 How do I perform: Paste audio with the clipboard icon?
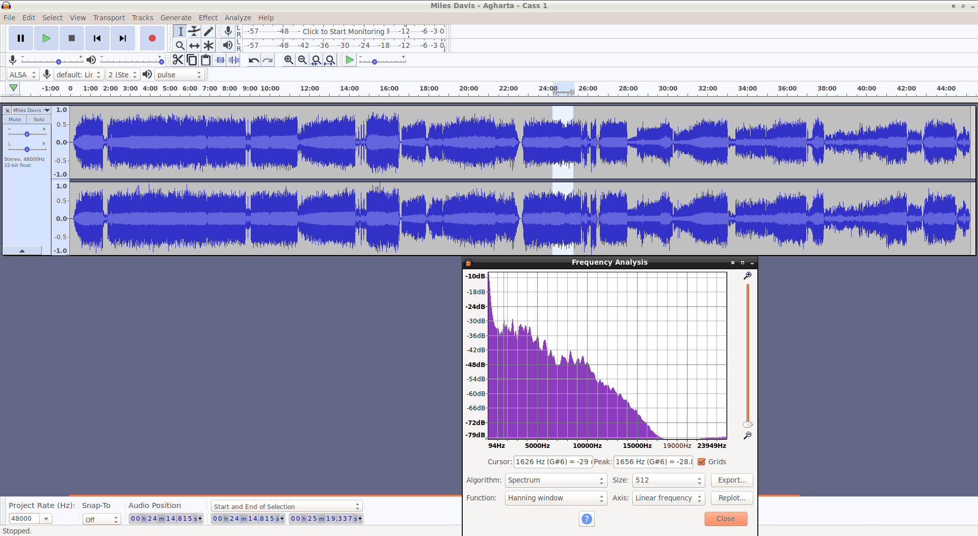tap(206, 60)
